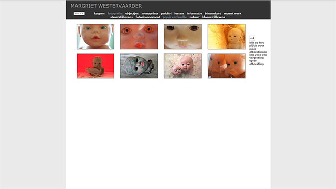Click the arrow icon for more images
This screenshot has width=336, height=189.
click(252, 38)
